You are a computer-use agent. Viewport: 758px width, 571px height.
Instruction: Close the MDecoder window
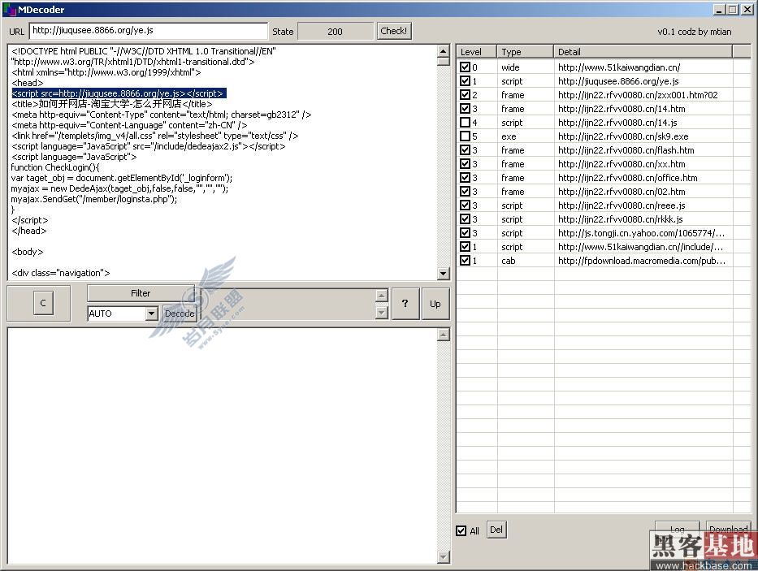tap(747, 9)
